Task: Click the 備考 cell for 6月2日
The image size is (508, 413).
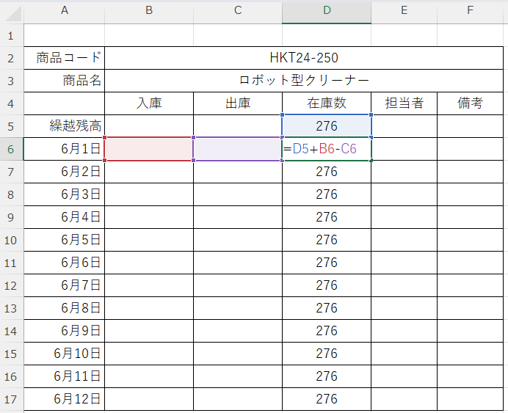Action: point(470,172)
